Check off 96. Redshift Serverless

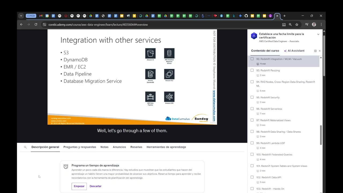tap(252, 109)
